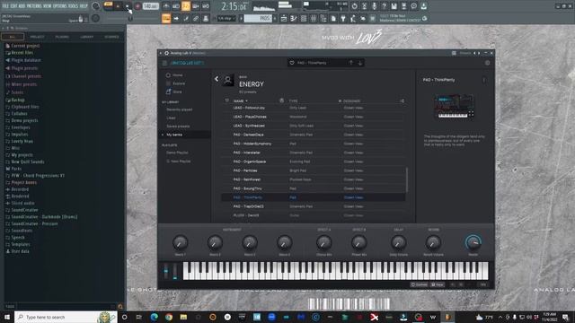Click the transport record button
575x323 pixels.
[137, 6]
